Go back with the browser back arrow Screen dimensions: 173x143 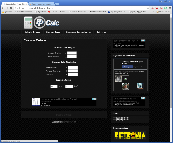(x=3, y=8)
